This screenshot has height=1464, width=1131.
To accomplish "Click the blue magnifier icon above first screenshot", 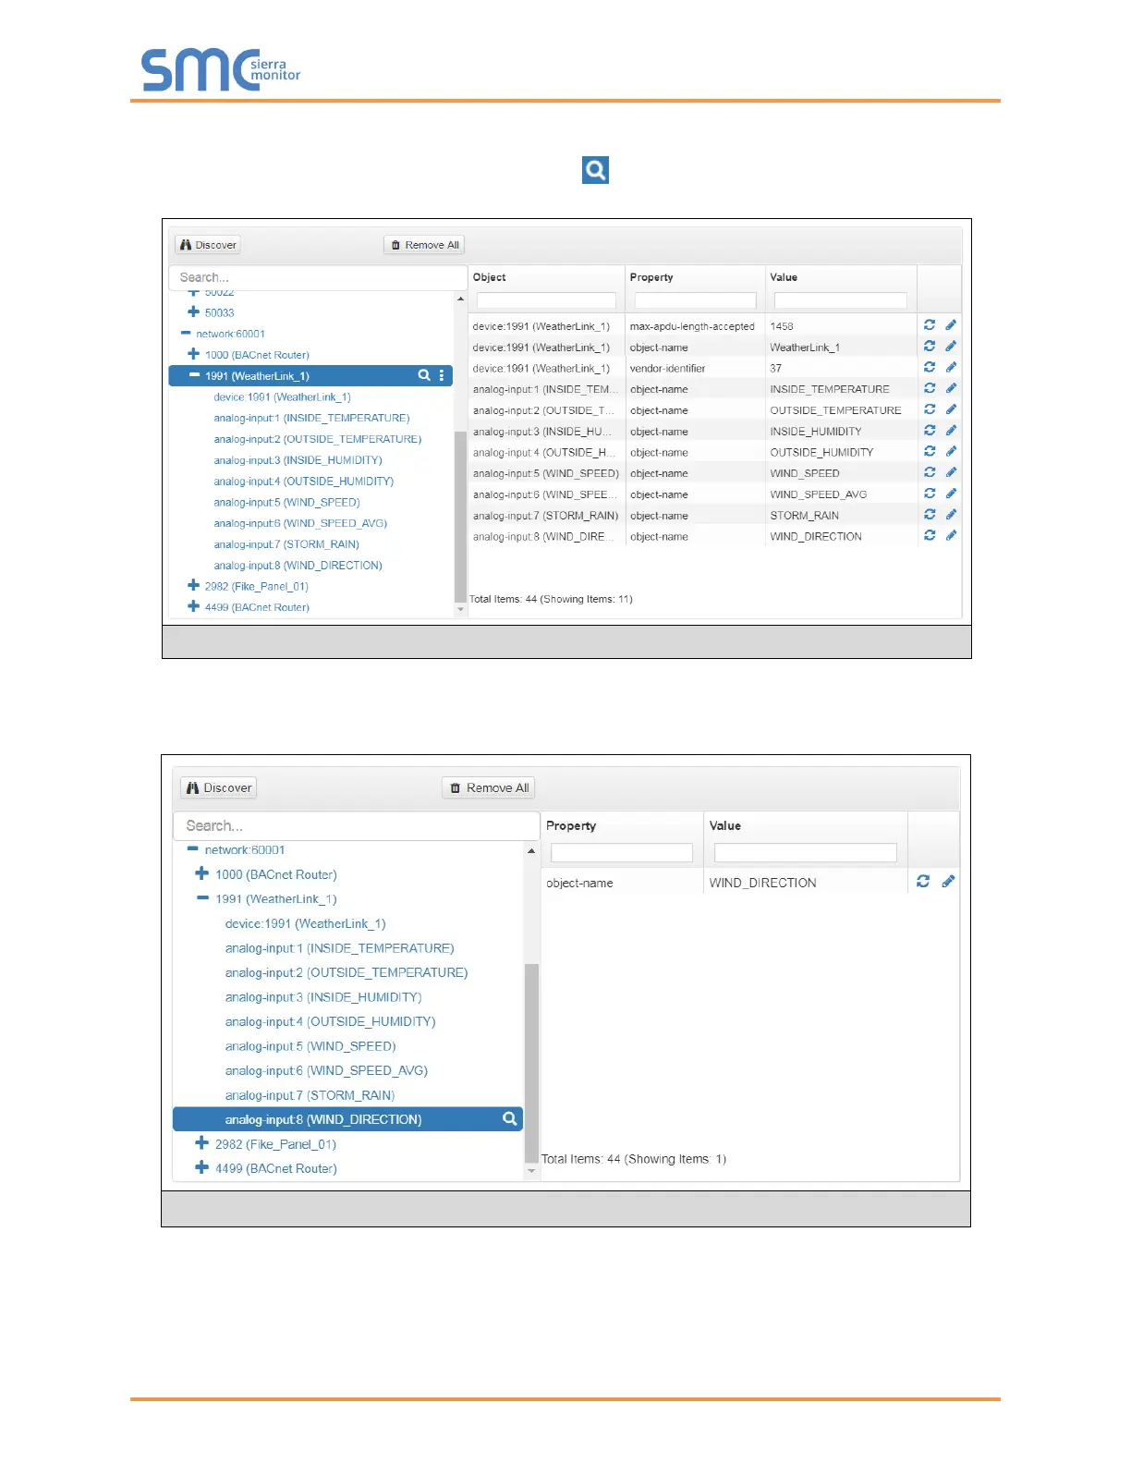I will pos(595,170).
